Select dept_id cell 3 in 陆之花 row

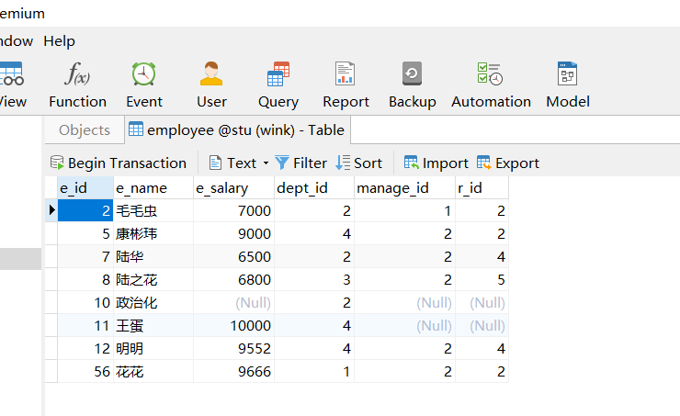314,279
